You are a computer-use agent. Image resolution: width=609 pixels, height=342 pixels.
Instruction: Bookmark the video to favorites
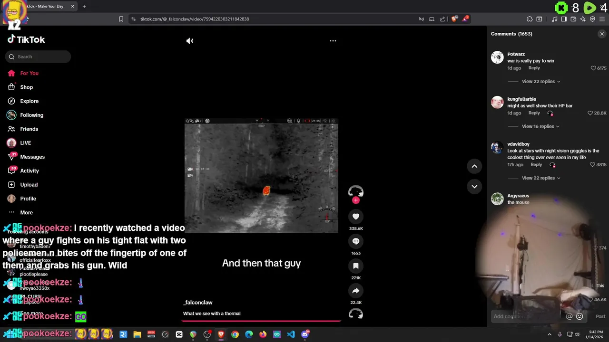point(356,266)
